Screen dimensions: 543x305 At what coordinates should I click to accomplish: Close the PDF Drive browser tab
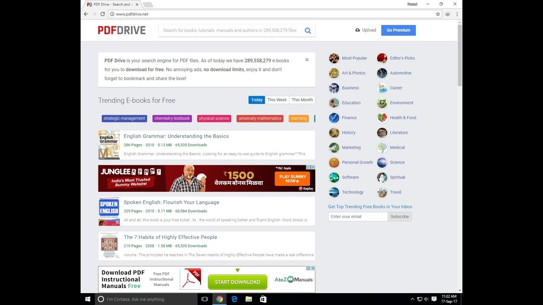[x=137, y=4]
